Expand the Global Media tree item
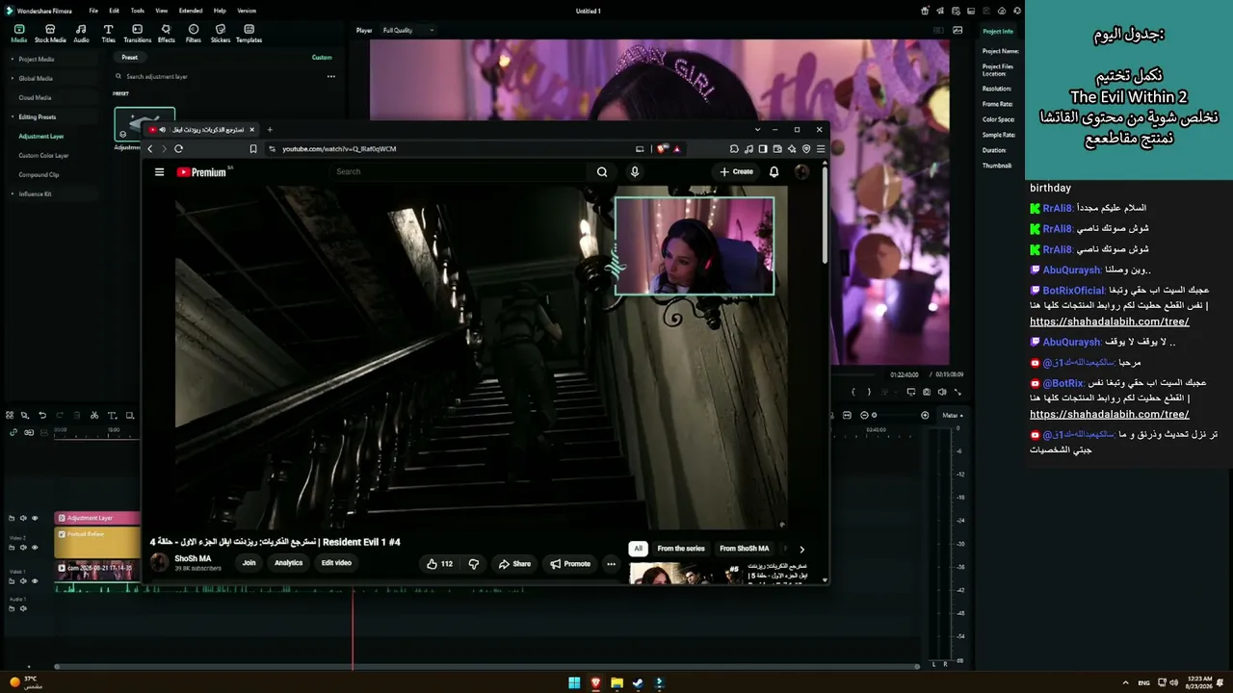The image size is (1233, 693). pos(13,79)
